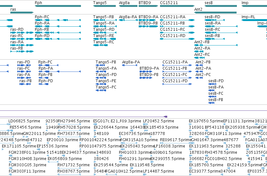
Task: Click transcript Tango5-RC
Action: click(100, 45)
